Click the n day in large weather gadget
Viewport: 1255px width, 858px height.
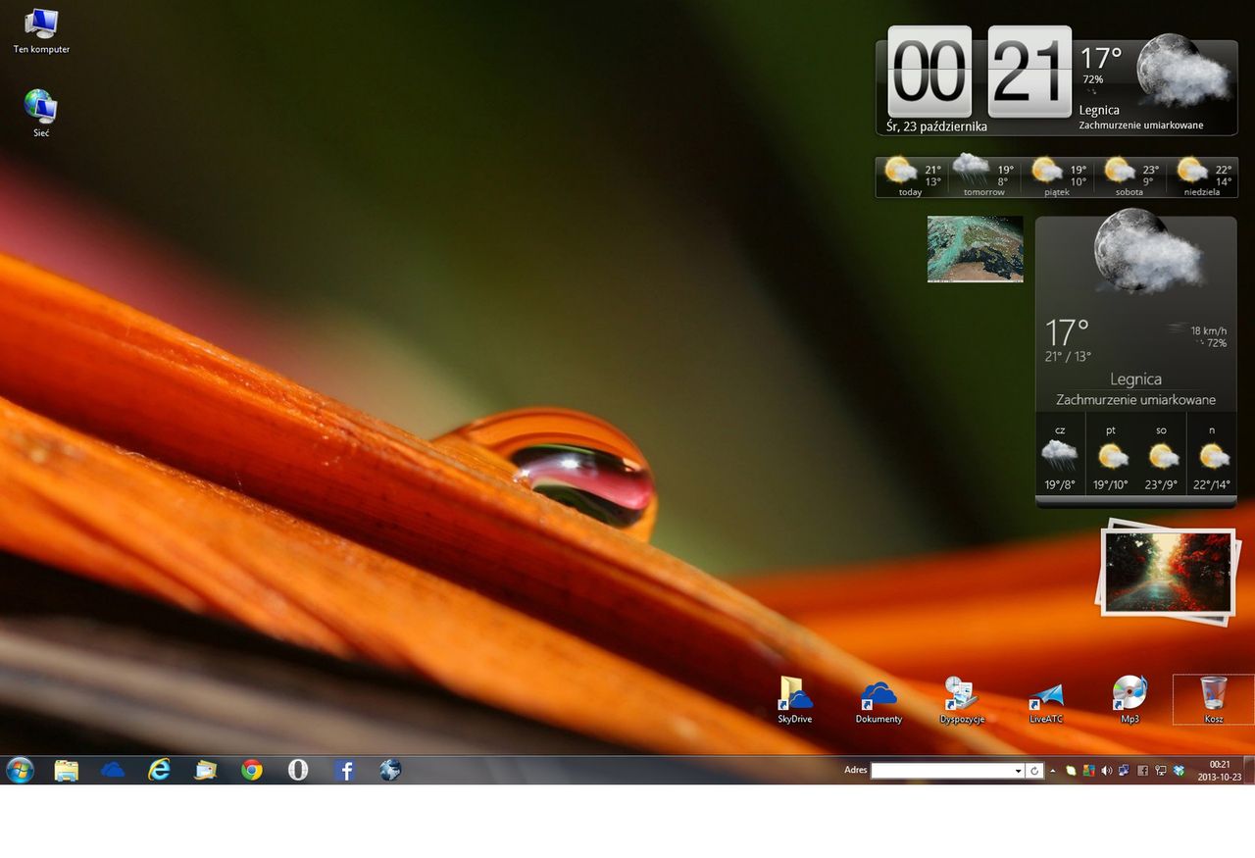tap(1212, 457)
